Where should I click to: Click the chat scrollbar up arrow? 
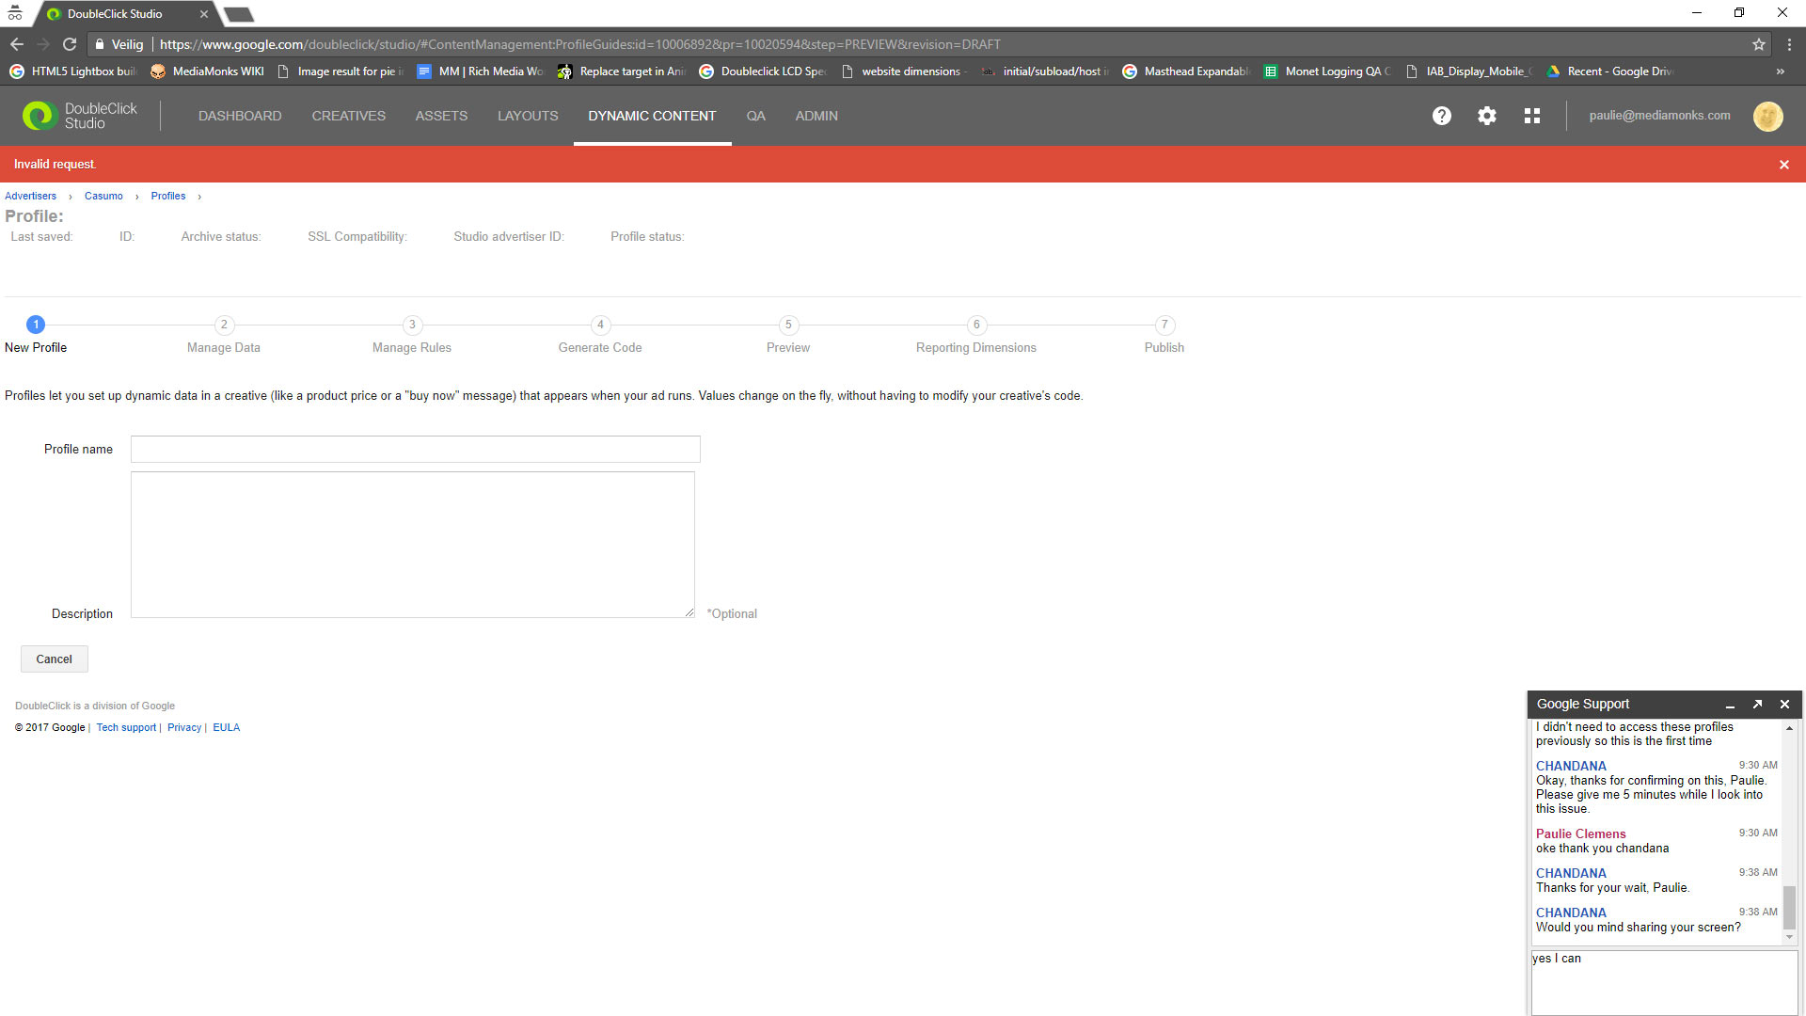(1789, 728)
